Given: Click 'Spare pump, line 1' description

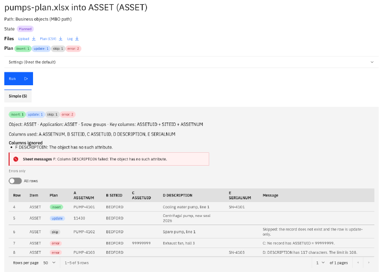Looking at the screenshot, I should point(179,232).
